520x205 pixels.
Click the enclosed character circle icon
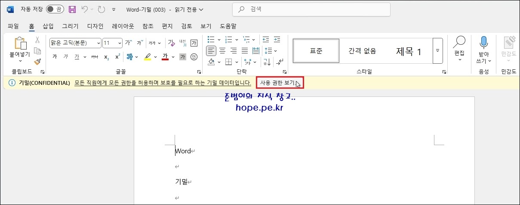click(x=194, y=56)
